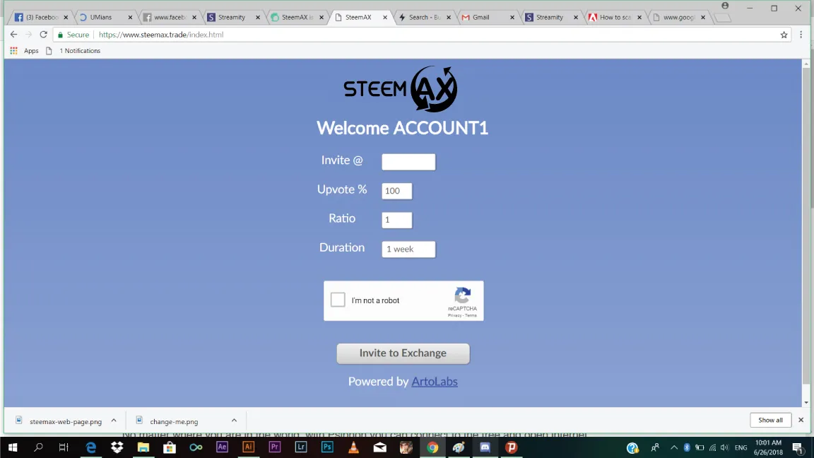Expand options for change-me.png download

coord(234,421)
